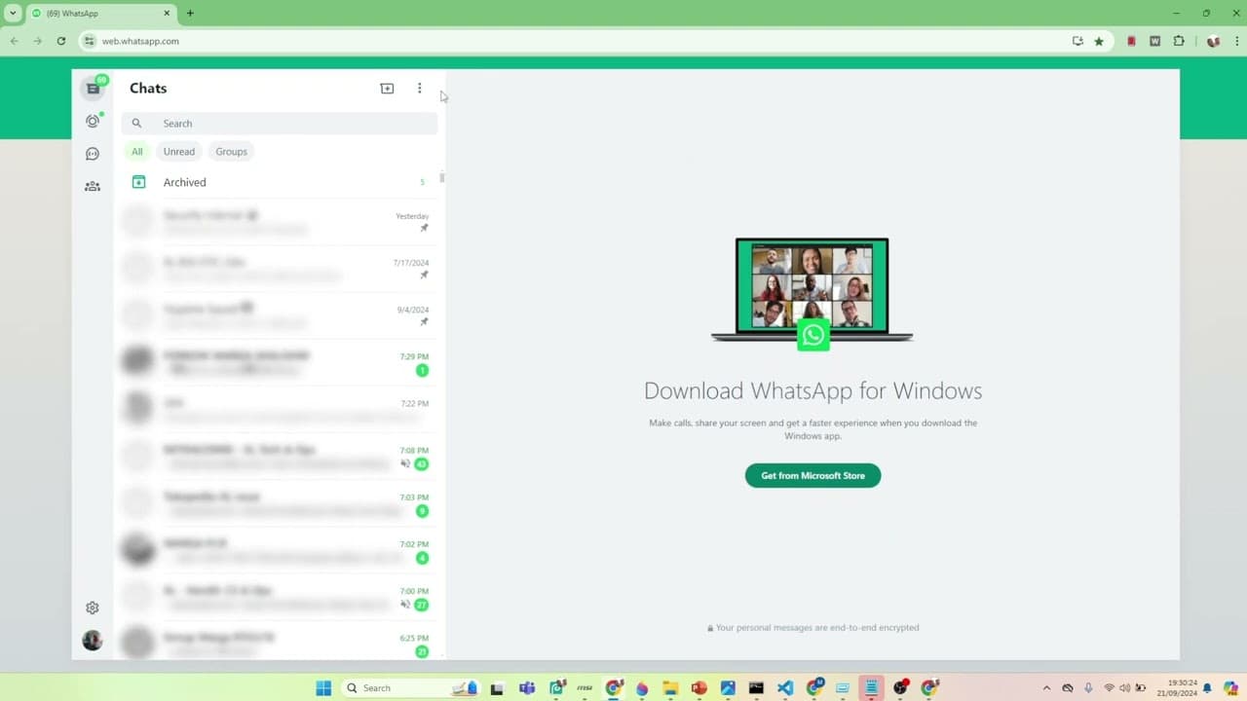
Task: Open Wi-Fi network settings in the tray
Action: click(1109, 688)
